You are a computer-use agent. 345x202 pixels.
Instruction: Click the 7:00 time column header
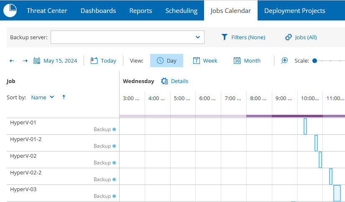(x=233, y=98)
